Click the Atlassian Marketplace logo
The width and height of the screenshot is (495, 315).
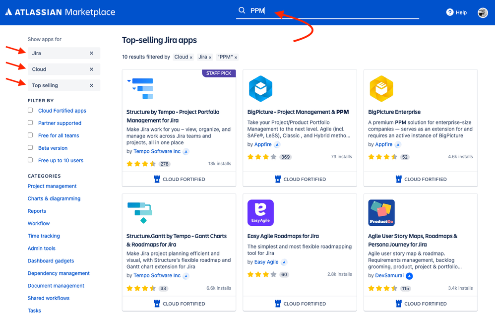click(61, 12)
